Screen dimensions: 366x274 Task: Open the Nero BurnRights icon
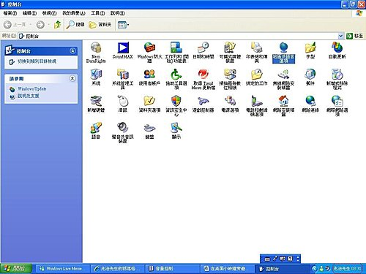click(96, 52)
